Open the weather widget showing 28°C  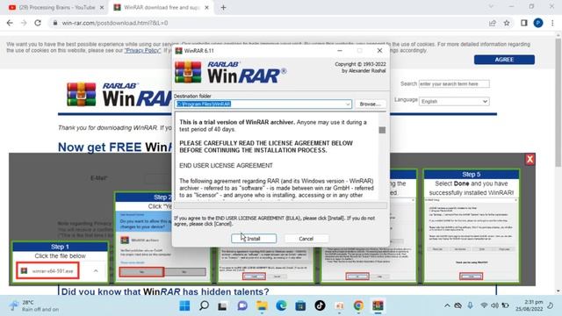point(34,305)
